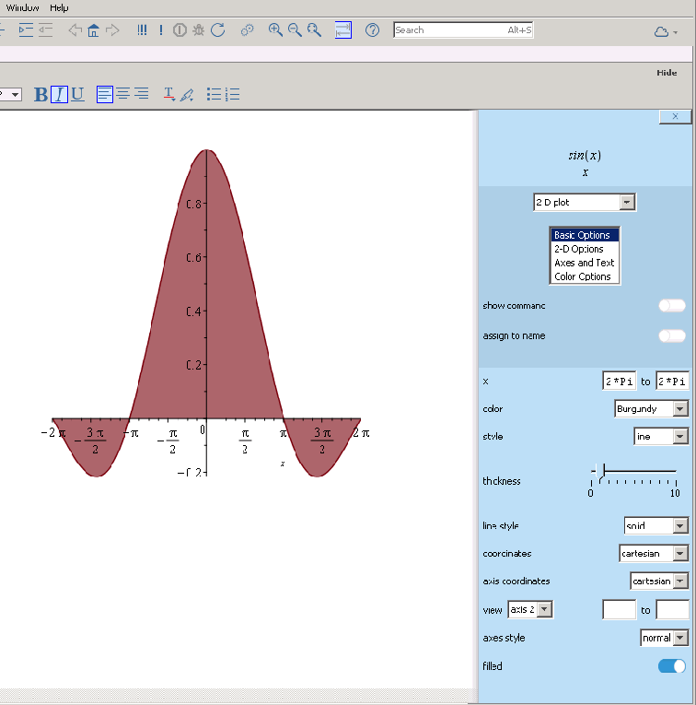Select Axes and Text in options list
696x705 pixels.
[x=585, y=263]
